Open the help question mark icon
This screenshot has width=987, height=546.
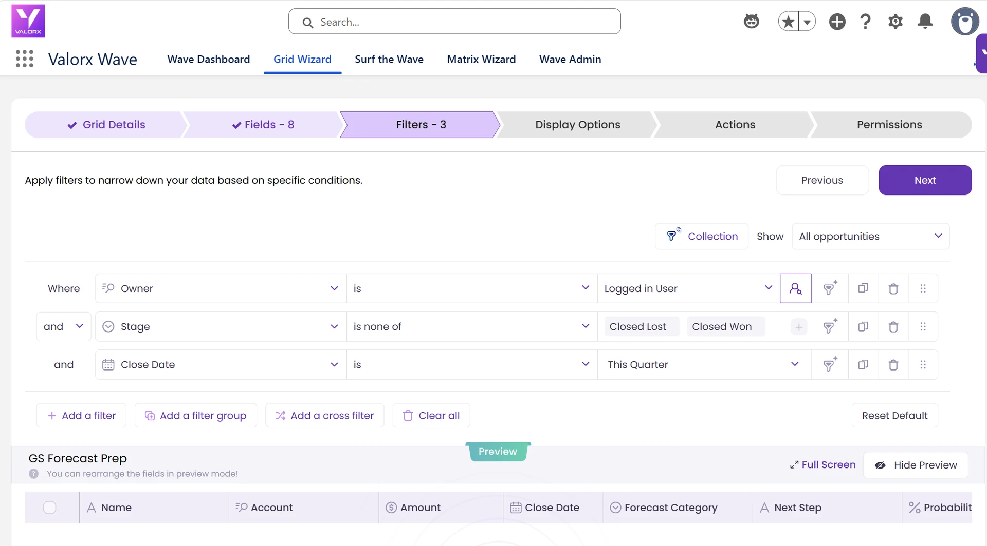(866, 22)
